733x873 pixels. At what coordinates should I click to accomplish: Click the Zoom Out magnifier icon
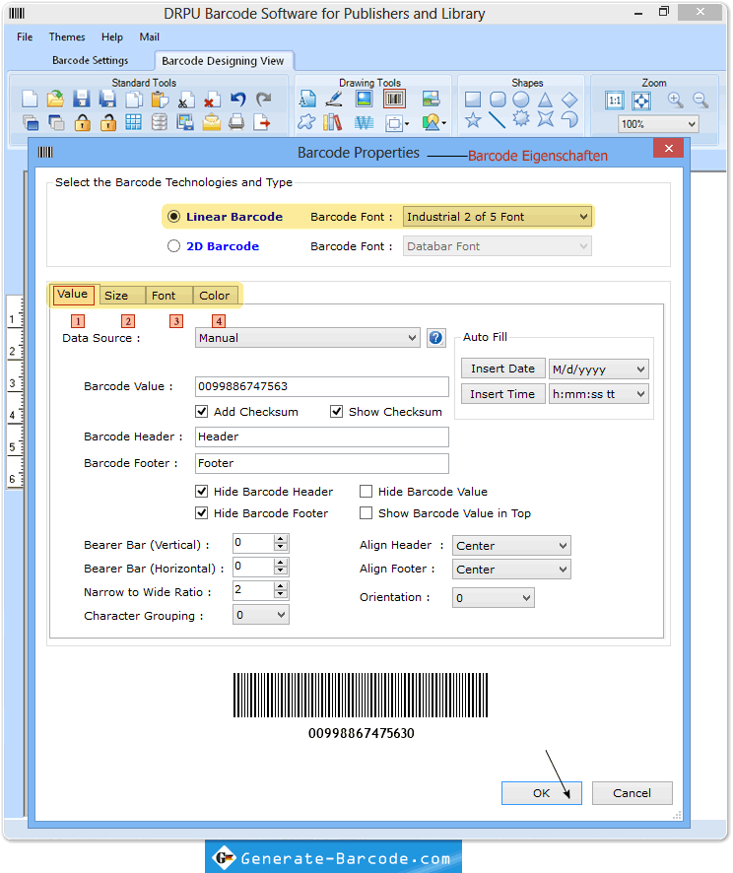pos(700,101)
